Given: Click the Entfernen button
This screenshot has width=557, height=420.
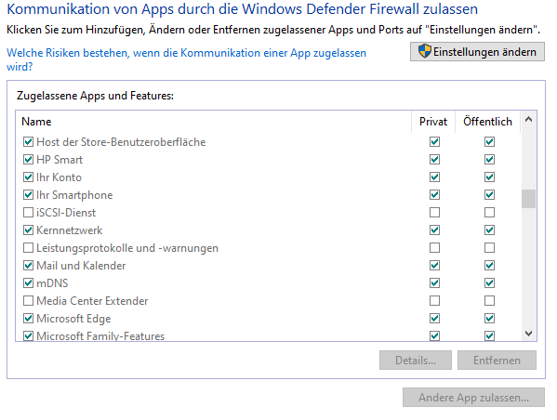Looking at the screenshot, I should [497, 361].
